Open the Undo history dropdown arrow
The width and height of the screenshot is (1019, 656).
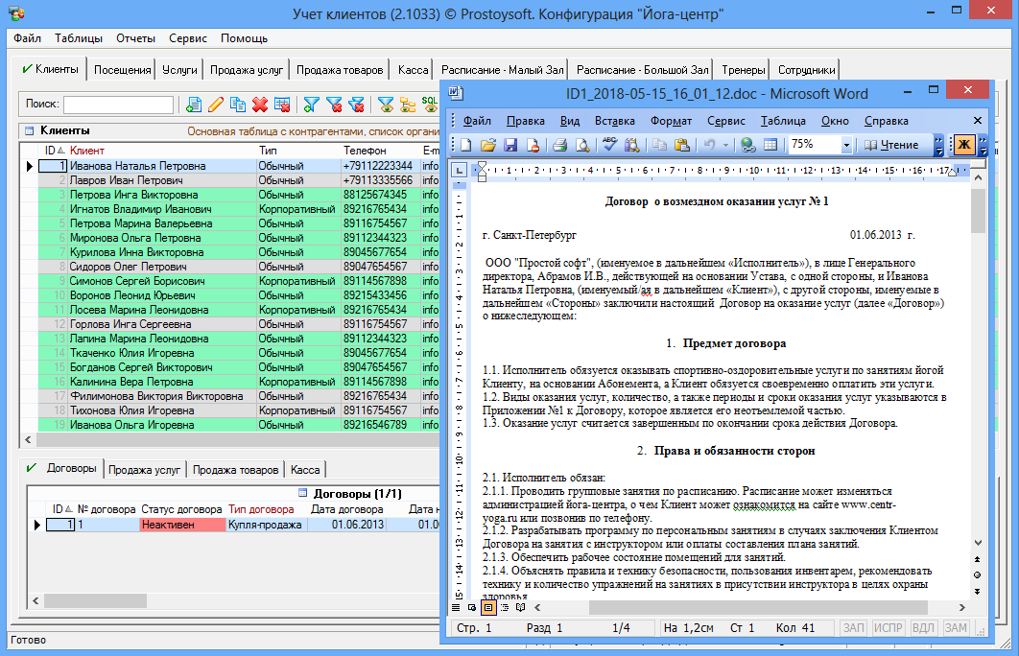point(725,145)
